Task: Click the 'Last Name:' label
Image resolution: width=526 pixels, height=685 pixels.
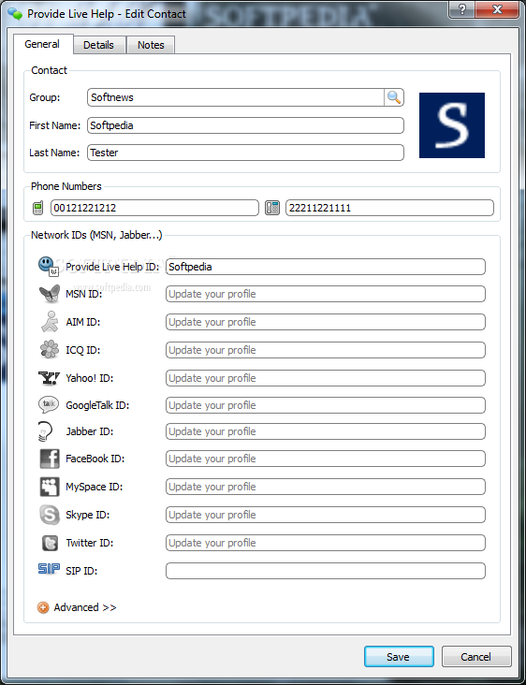Action: tap(54, 153)
